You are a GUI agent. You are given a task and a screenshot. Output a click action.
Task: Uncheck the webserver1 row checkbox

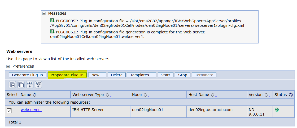9,111
